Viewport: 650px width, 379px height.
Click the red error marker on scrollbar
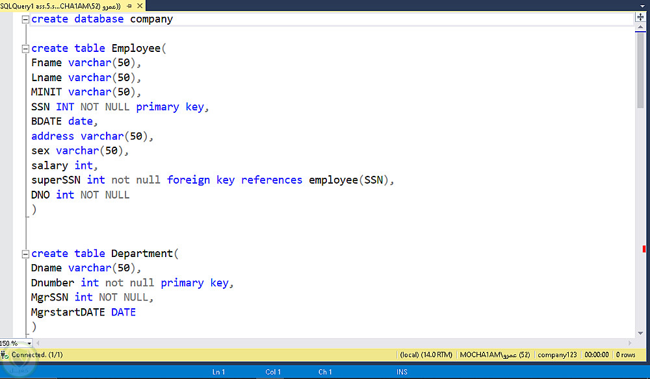pyautogui.click(x=643, y=249)
